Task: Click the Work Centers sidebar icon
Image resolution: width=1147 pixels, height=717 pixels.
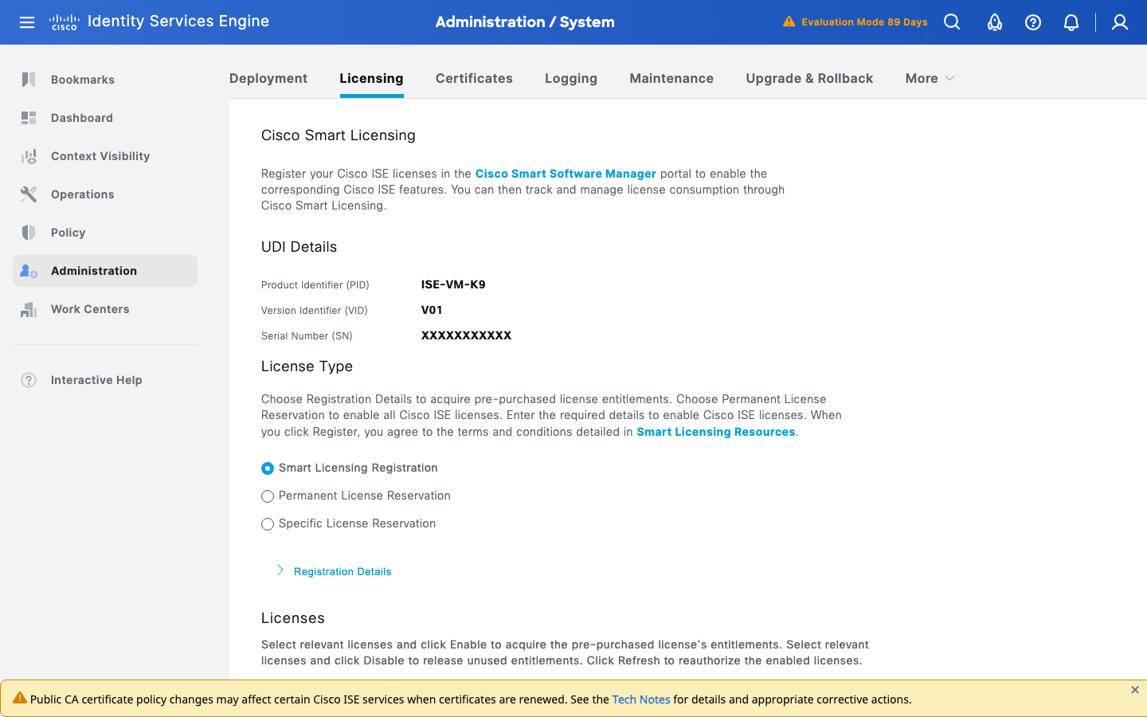Action: 29,309
